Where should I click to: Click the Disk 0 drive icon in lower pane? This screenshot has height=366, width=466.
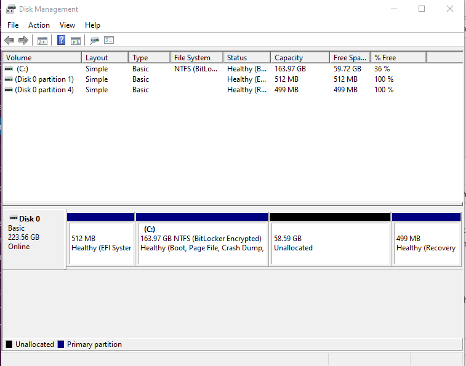pos(14,218)
